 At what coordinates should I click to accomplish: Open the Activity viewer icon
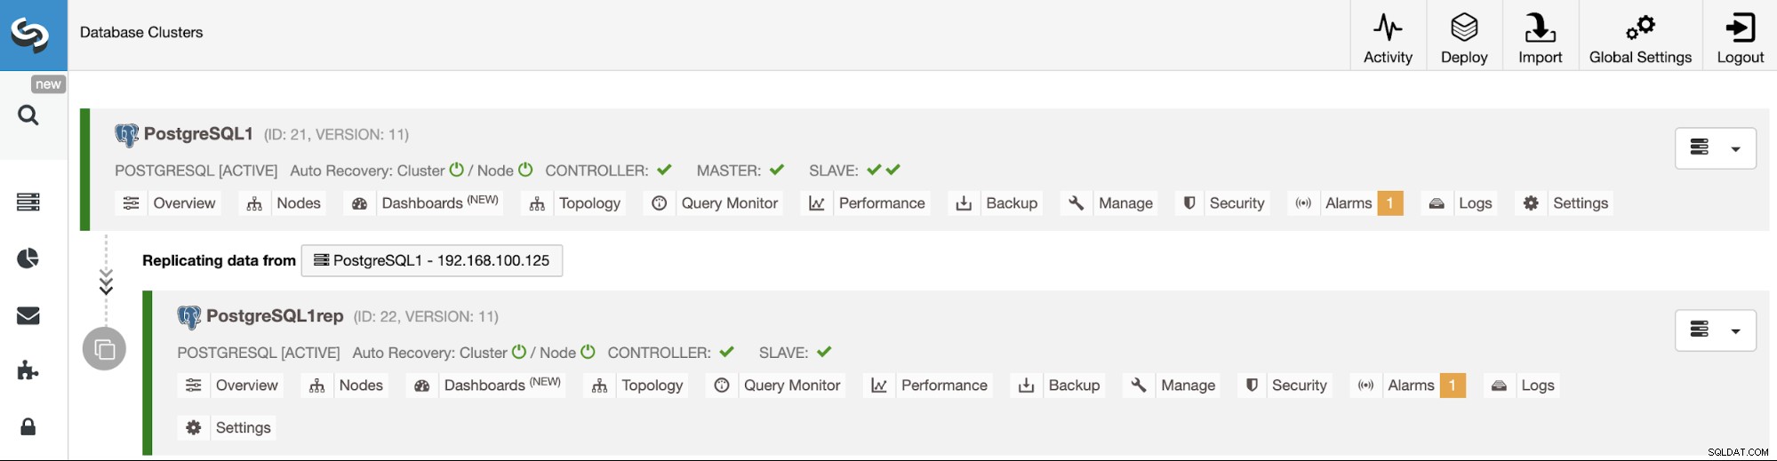[1388, 27]
